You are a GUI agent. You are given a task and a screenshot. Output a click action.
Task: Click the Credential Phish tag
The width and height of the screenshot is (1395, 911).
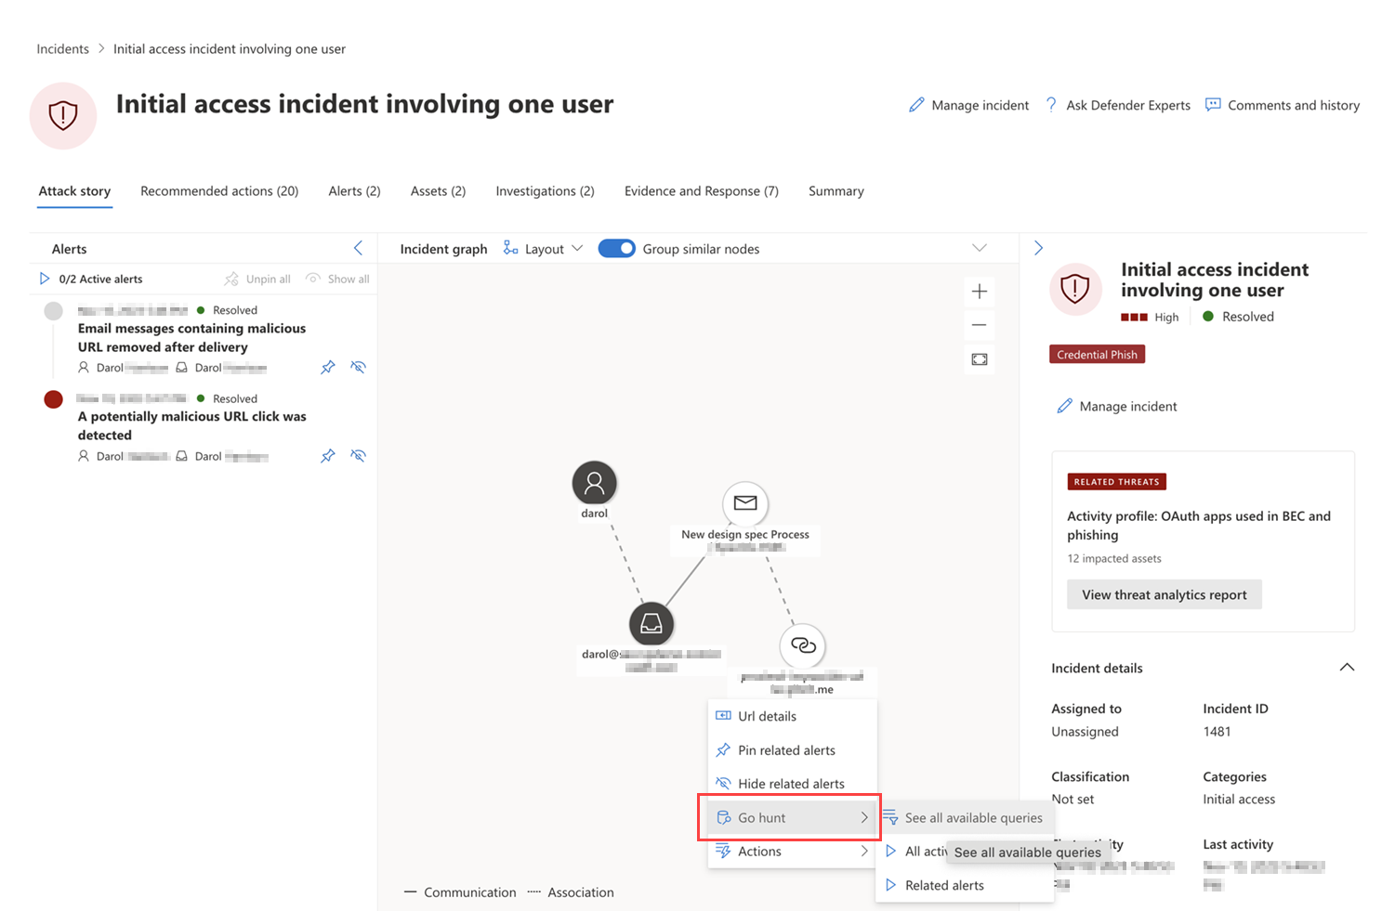click(1097, 355)
